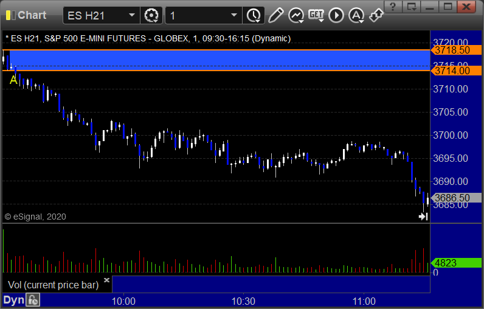Image resolution: width=484 pixels, height=309 pixels.
Task: Click the 3695.00 price axis label
Action: tap(451, 158)
